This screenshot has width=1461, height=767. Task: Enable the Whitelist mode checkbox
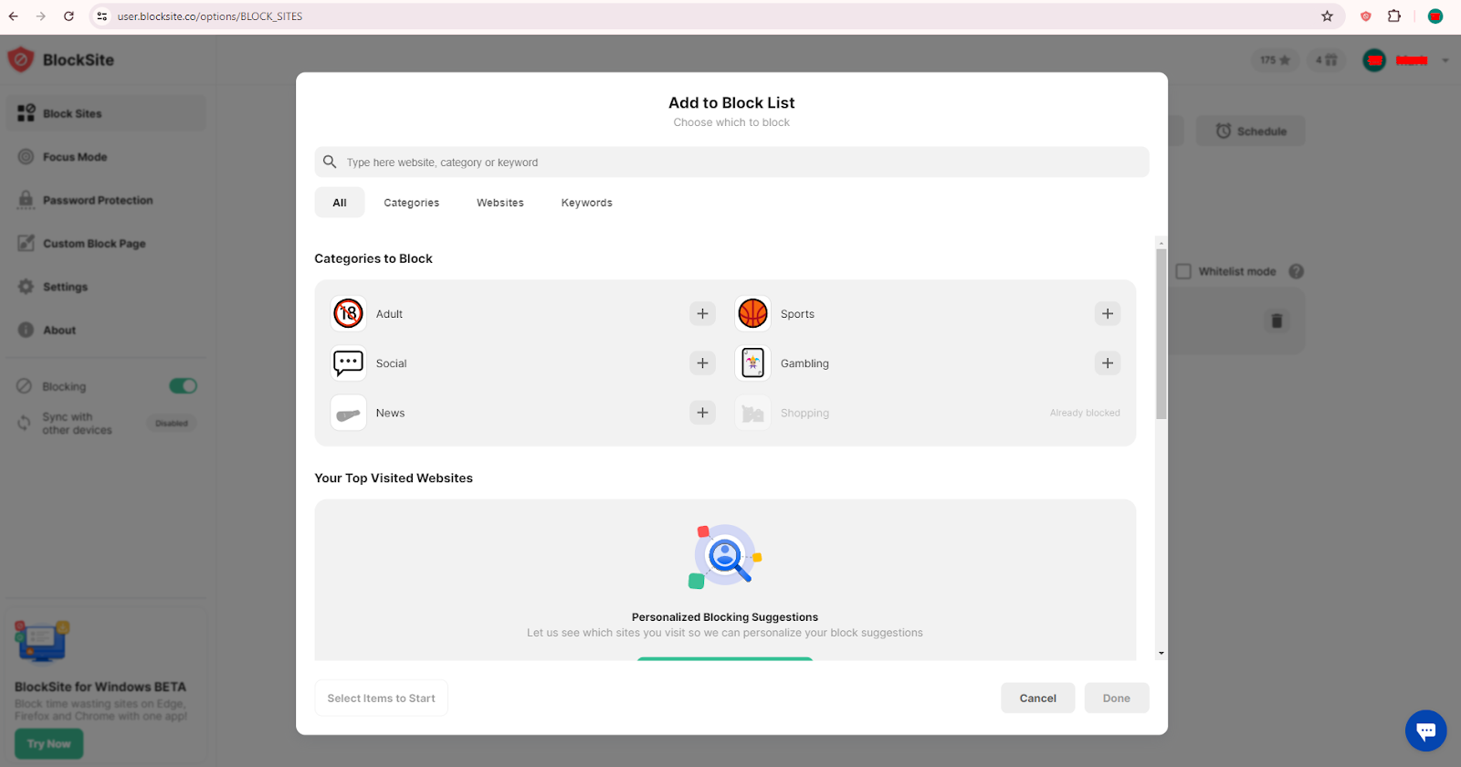(1183, 271)
